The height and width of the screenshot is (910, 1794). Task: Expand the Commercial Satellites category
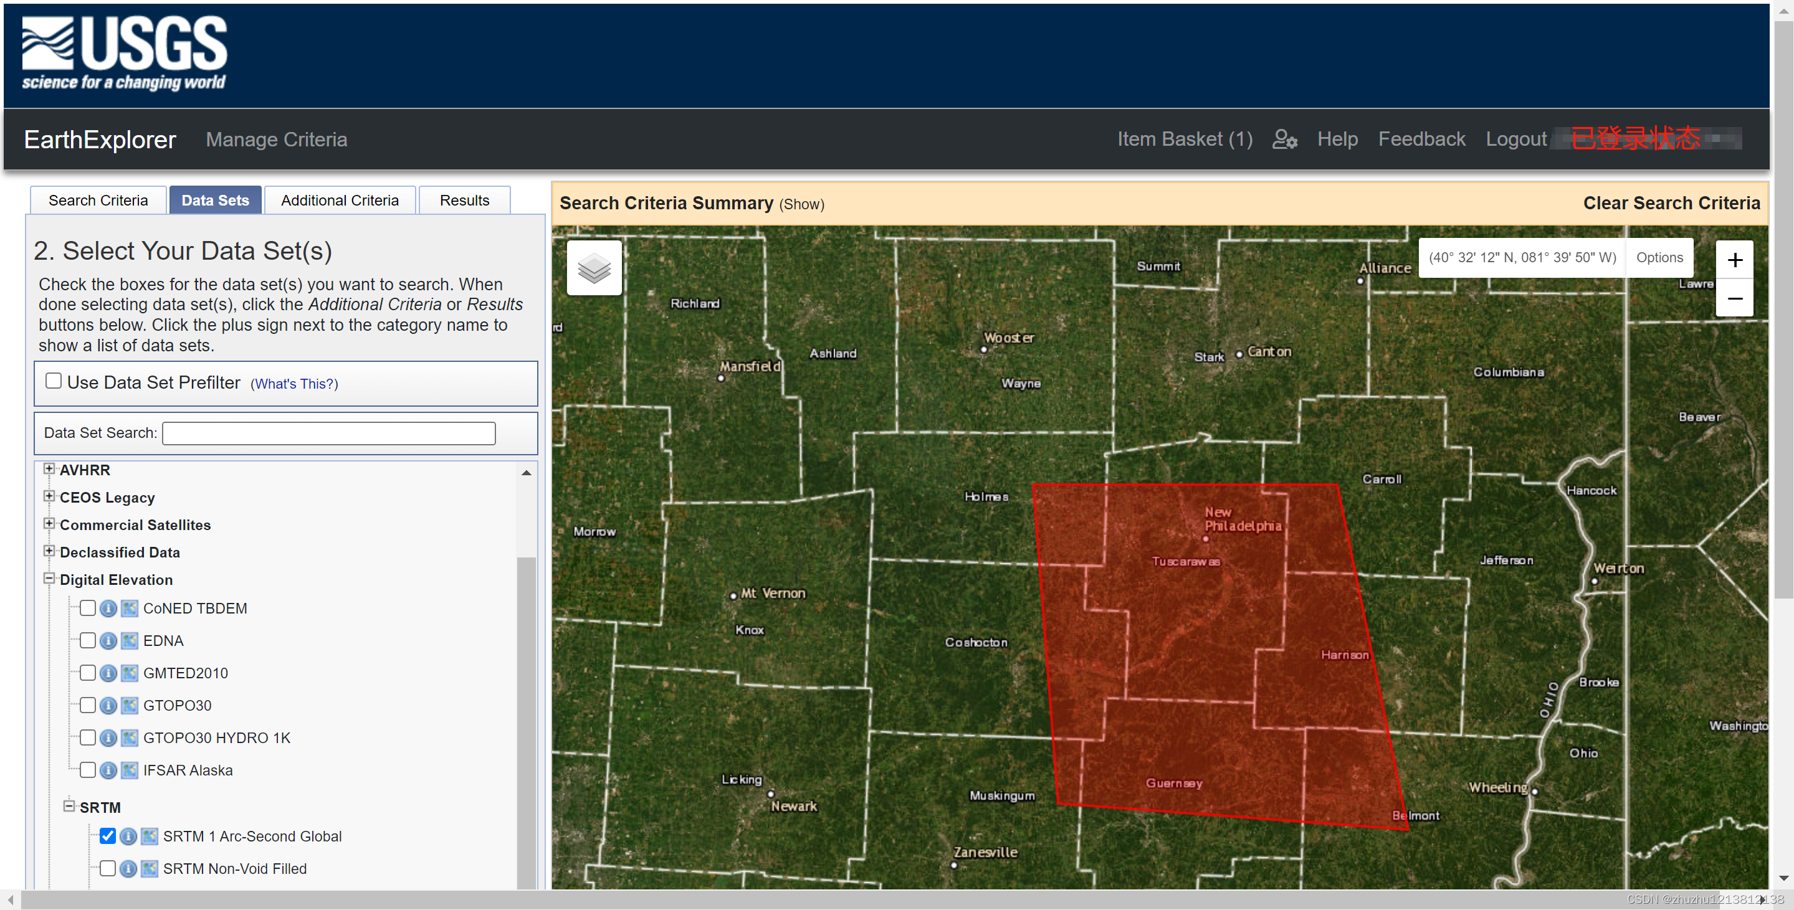coord(49,523)
